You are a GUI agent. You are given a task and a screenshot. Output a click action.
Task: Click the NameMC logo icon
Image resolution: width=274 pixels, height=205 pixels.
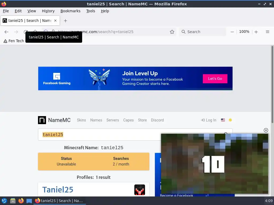[x=42, y=120]
